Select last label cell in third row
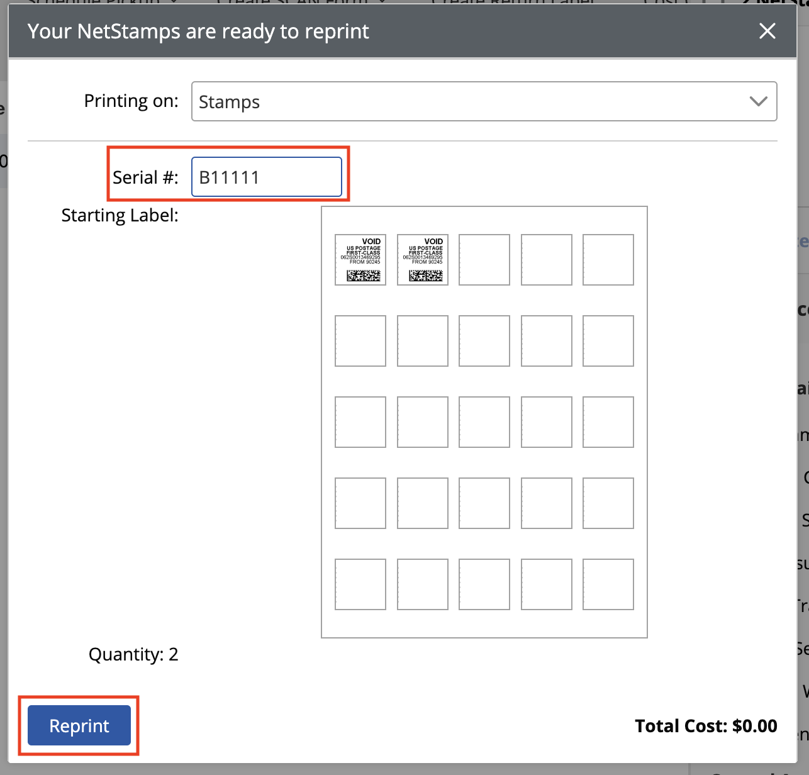 pos(608,422)
